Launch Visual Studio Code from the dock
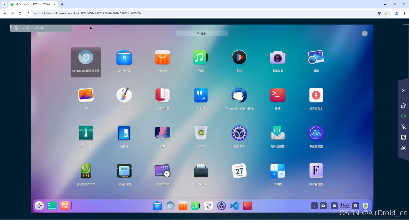This screenshot has width=409, height=220. pyautogui.click(x=234, y=206)
